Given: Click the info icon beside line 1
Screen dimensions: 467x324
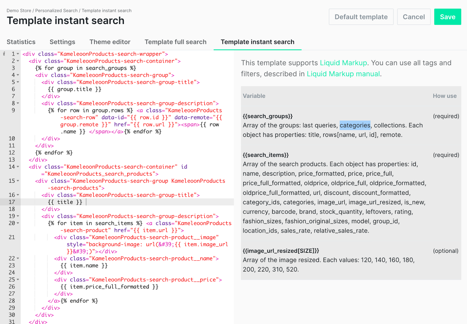Looking at the screenshot, I should pyautogui.click(x=4, y=54).
